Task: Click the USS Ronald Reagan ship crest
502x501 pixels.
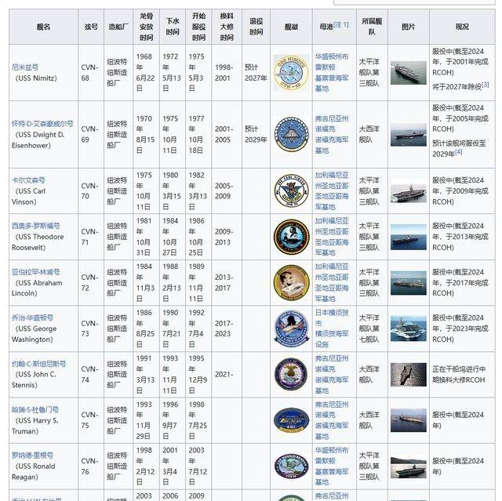Action: [291, 466]
